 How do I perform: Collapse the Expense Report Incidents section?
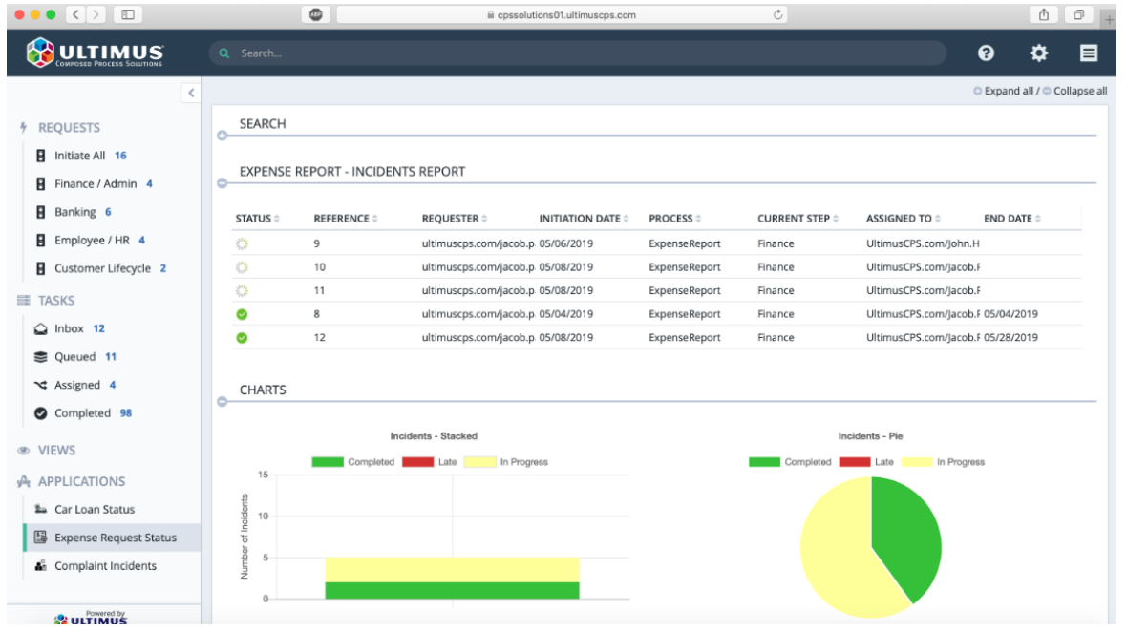[x=223, y=183]
